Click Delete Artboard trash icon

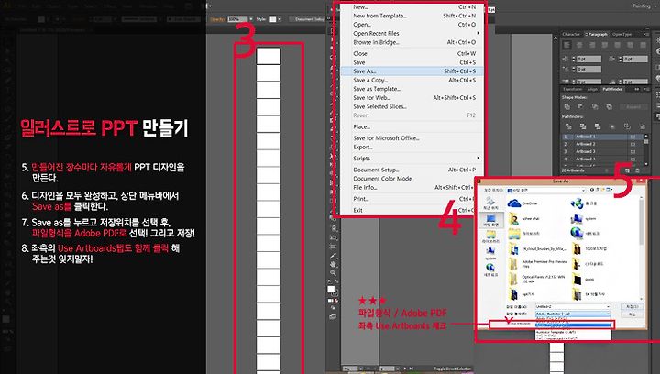coord(637,170)
